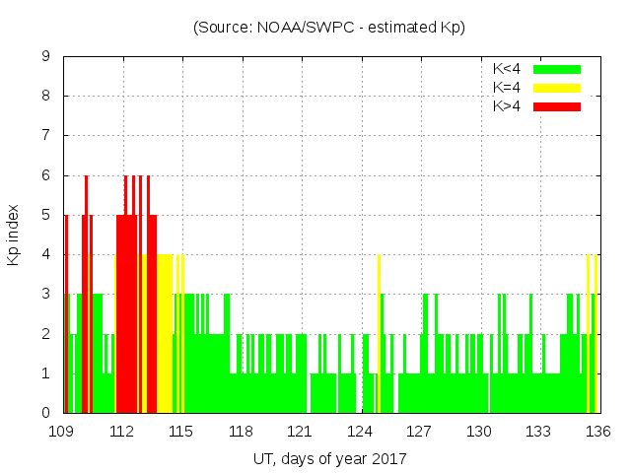Viewport: 631px width, 473px height.
Task: Select the K=4 legend label text
Action: tap(508, 88)
